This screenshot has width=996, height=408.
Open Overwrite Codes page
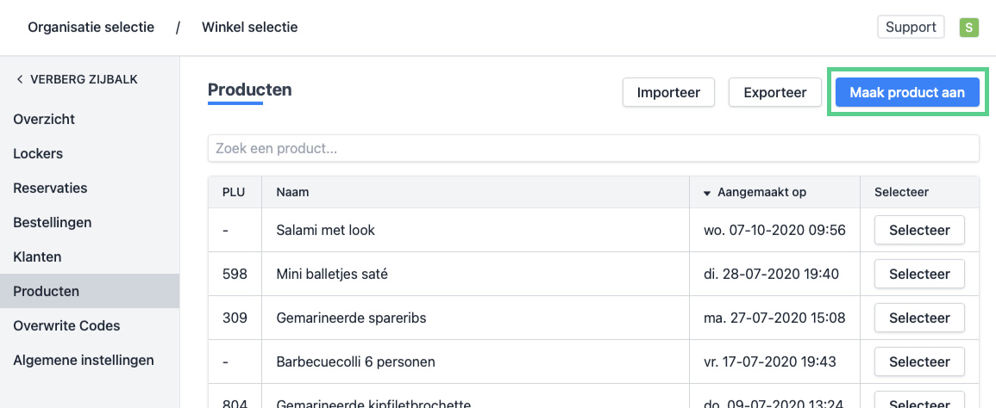(x=66, y=325)
